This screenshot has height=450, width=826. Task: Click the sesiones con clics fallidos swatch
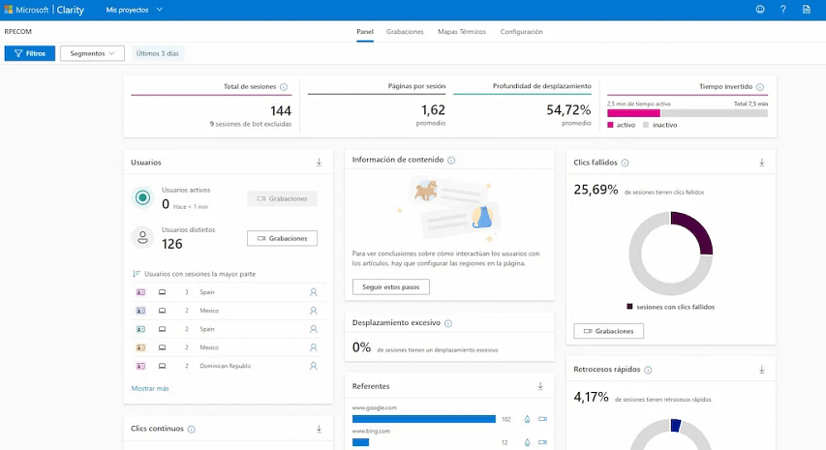(x=629, y=307)
